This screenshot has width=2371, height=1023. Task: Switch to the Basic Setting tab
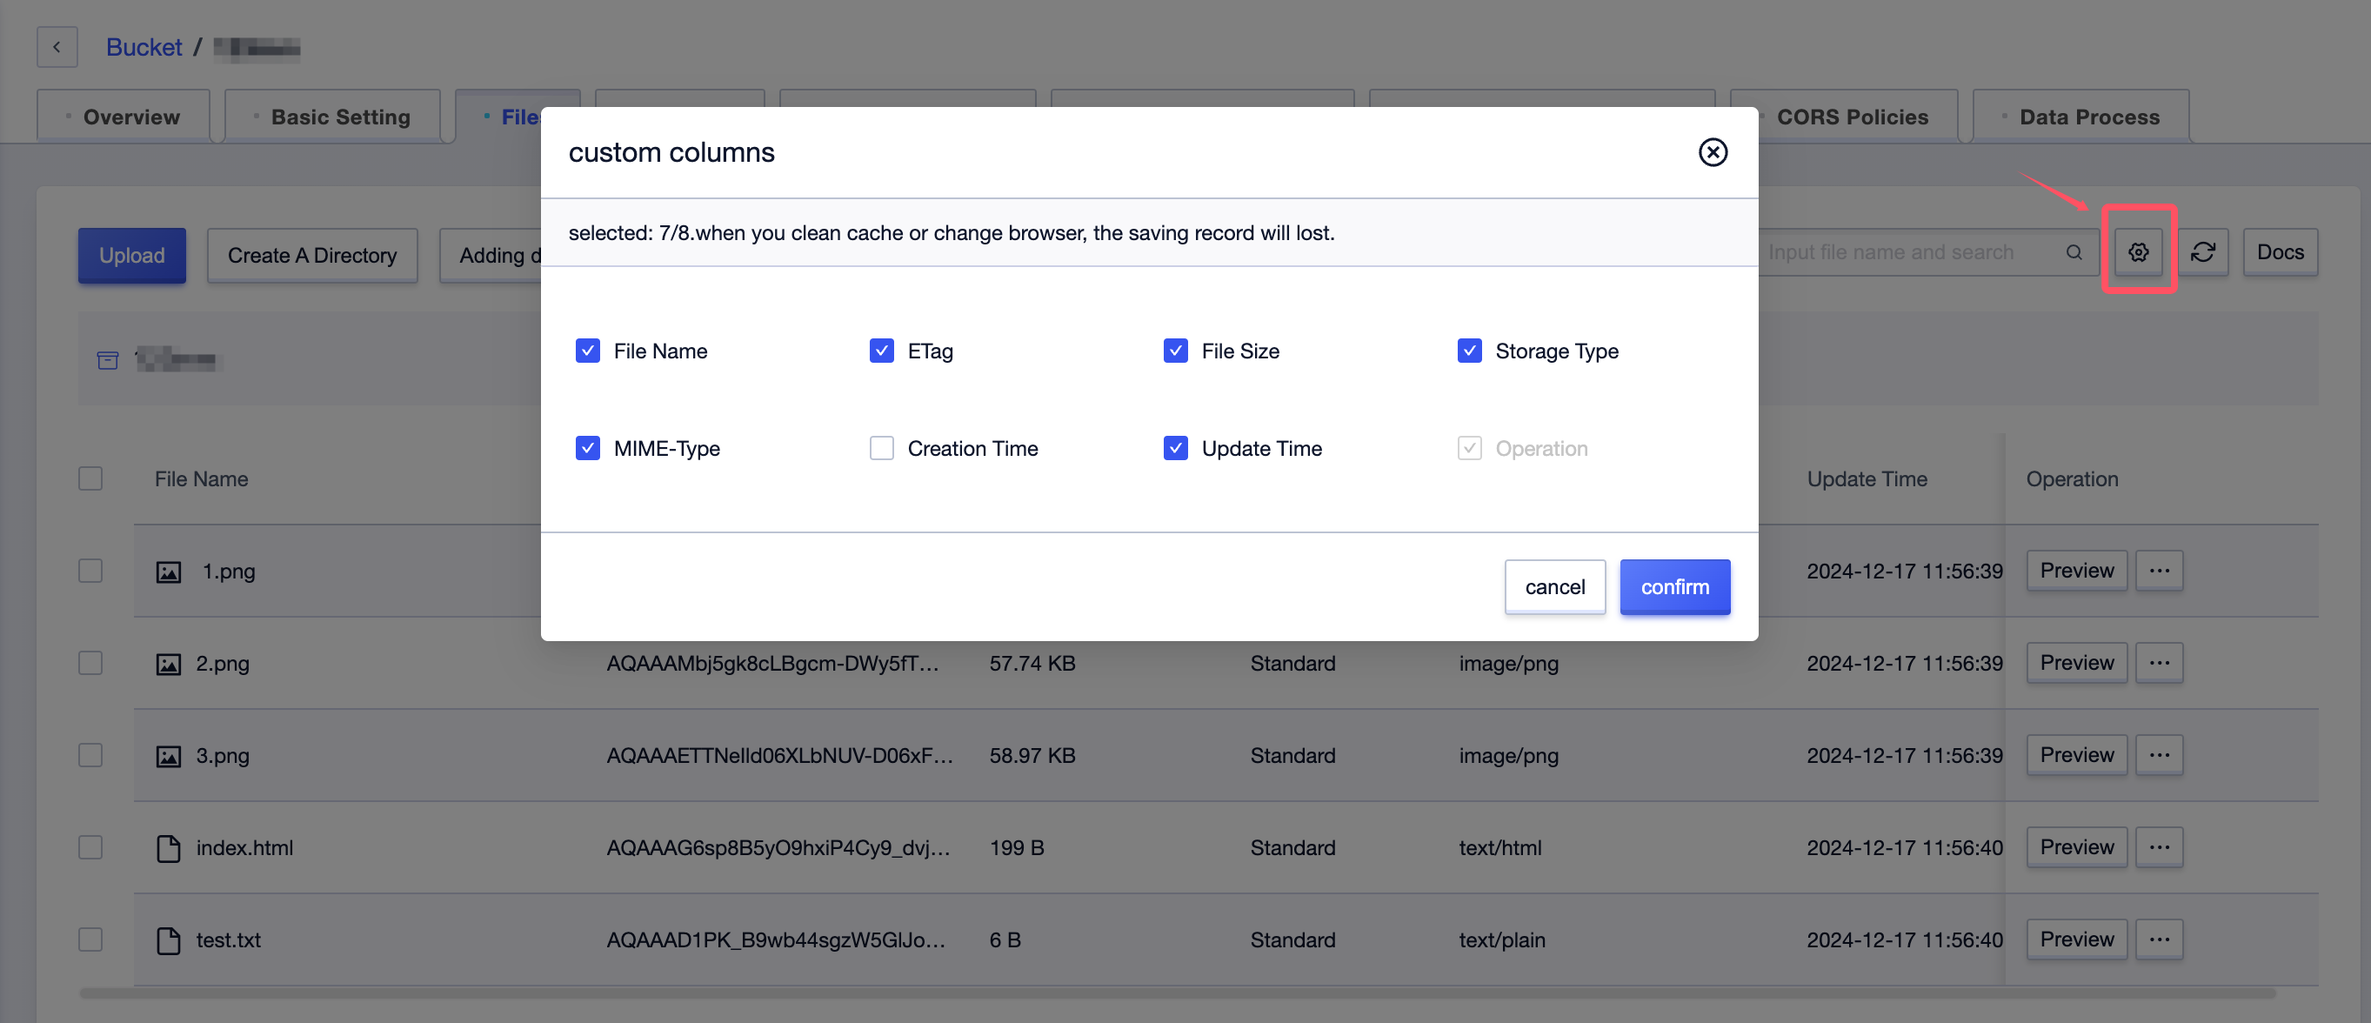coord(332,117)
